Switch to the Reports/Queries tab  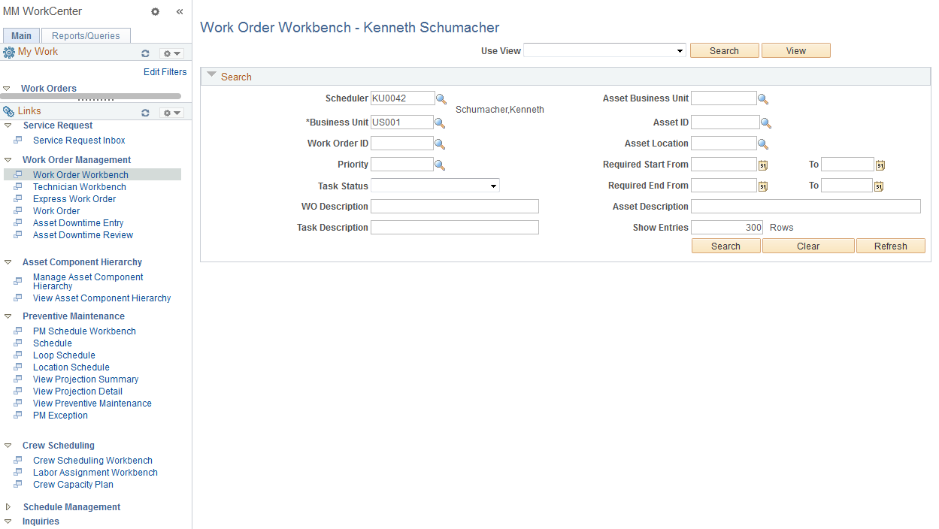click(x=86, y=35)
